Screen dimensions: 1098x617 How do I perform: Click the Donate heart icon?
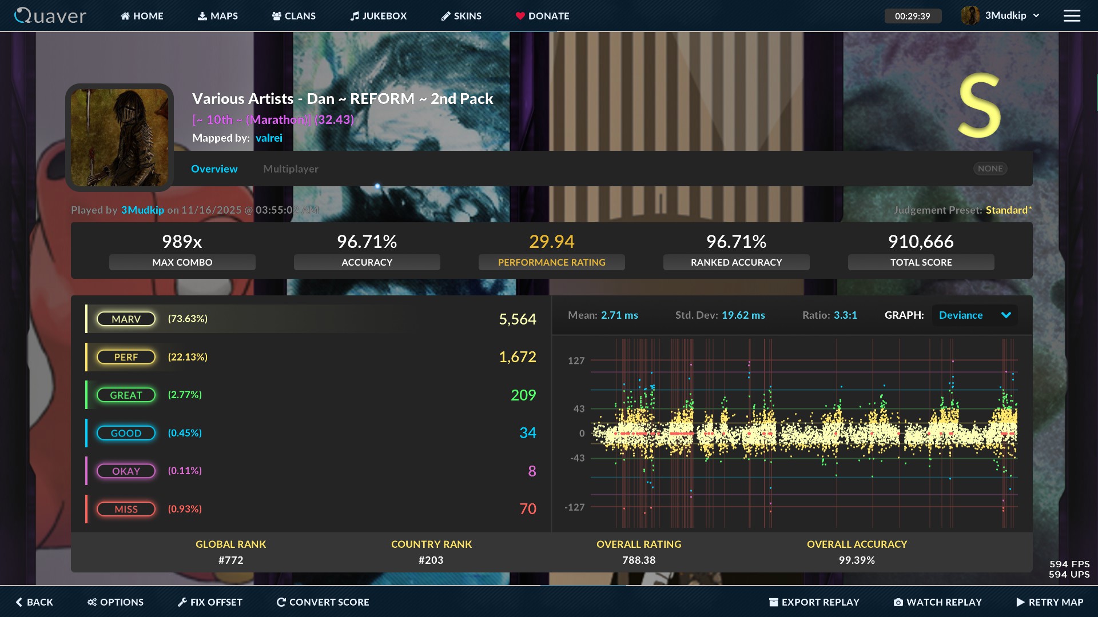[520, 16]
